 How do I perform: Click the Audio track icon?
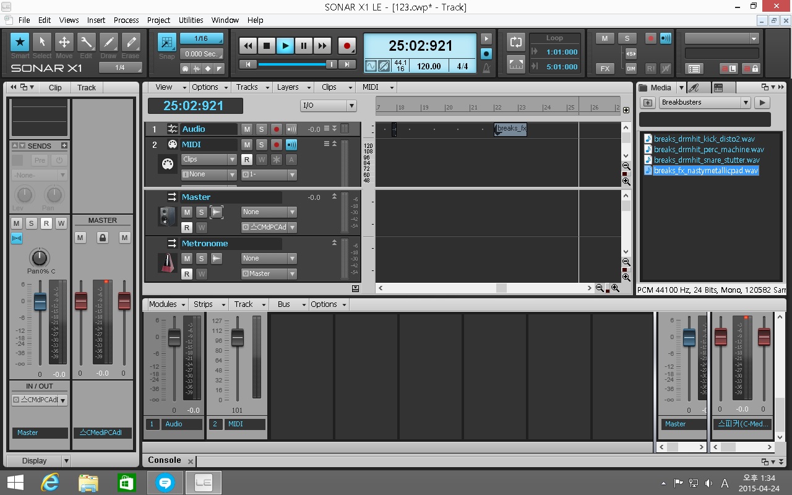[x=172, y=129]
